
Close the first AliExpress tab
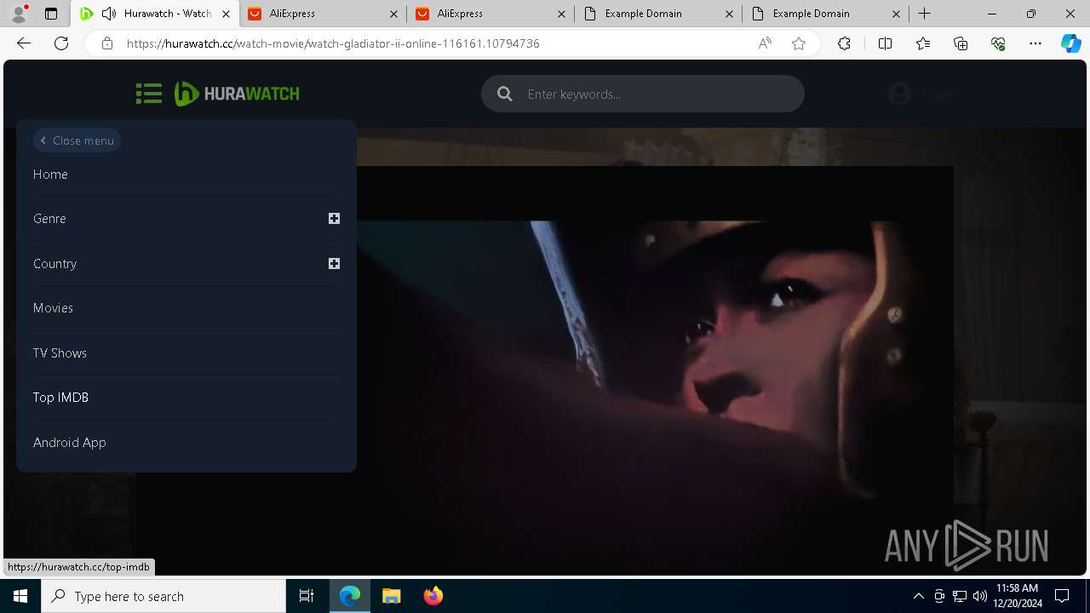point(393,14)
